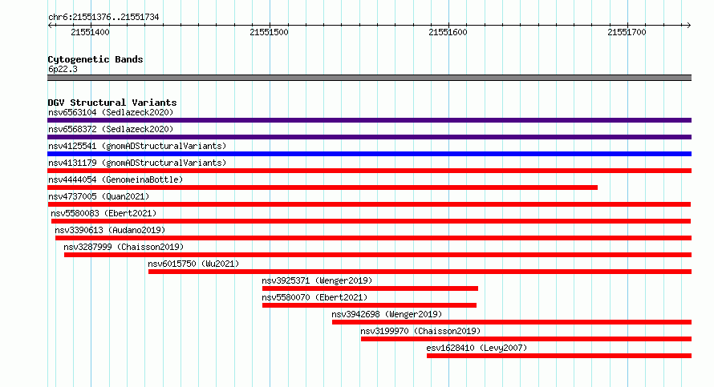Click the red nsv4737005 variant bar
This screenshot has height=387, width=714.
tap(369, 204)
